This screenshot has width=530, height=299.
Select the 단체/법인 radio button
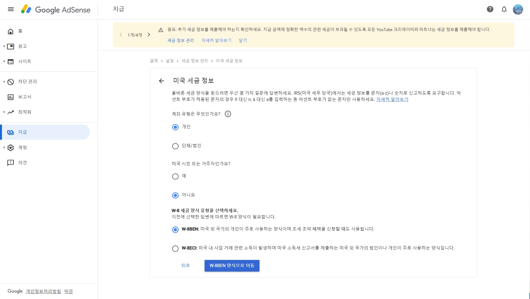[x=175, y=146]
